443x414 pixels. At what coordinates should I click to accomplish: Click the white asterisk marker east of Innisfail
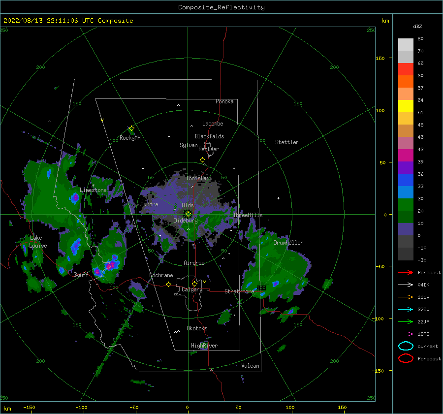click(234, 169)
